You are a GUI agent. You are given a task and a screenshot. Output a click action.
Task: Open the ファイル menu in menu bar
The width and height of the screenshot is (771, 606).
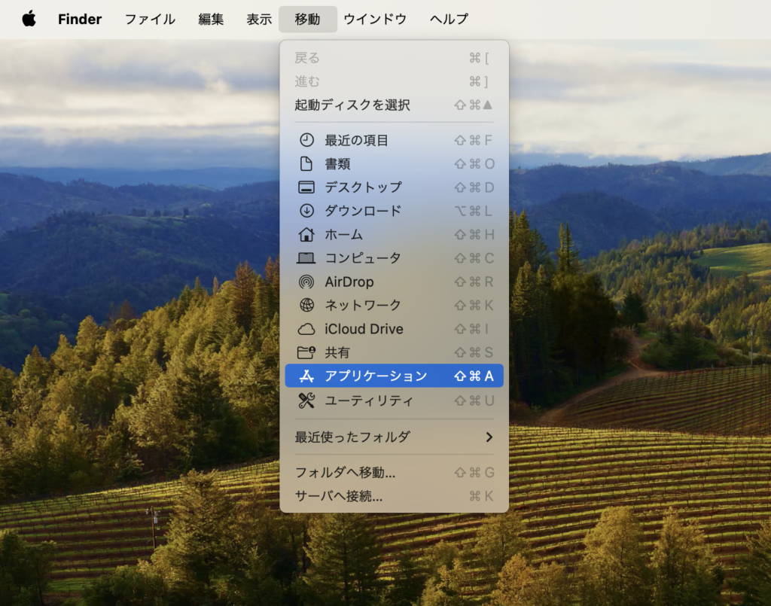coord(150,19)
